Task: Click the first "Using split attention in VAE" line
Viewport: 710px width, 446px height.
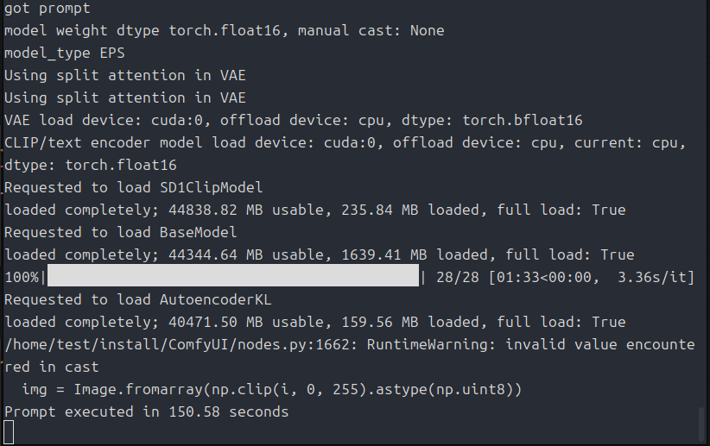Action: [x=125, y=75]
